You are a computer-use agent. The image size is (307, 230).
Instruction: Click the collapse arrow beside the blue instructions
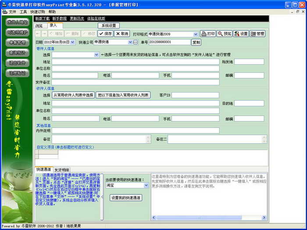click(102, 197)
